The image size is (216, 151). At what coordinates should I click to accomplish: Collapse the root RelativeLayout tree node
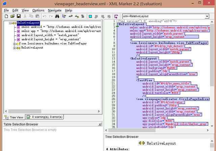(10, 23)
